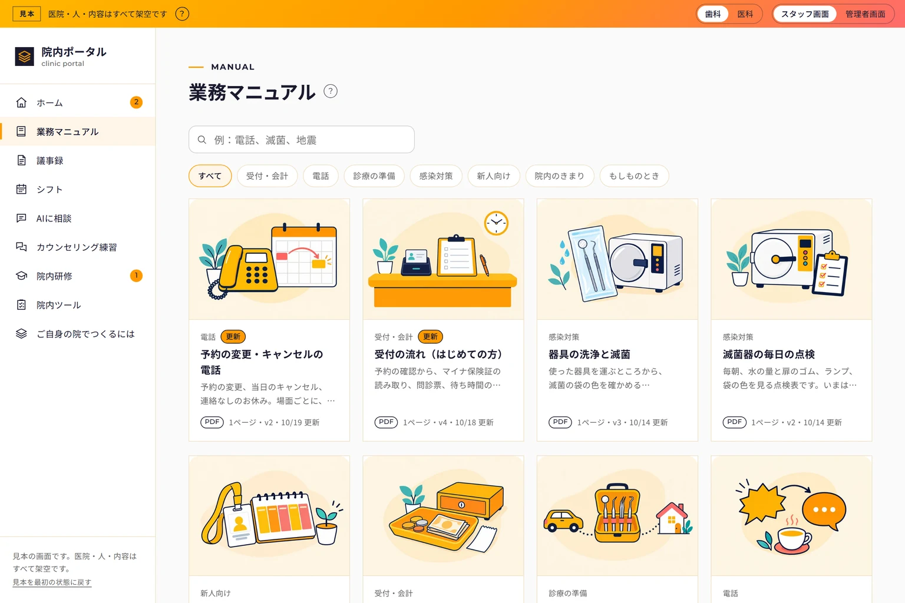Click car and toolbox illustration thumbnail
The width and height of the screenshot is (905, 603).
[617, 516]
